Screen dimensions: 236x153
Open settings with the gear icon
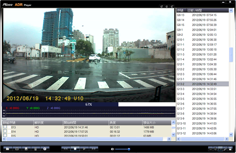(45, 149)
